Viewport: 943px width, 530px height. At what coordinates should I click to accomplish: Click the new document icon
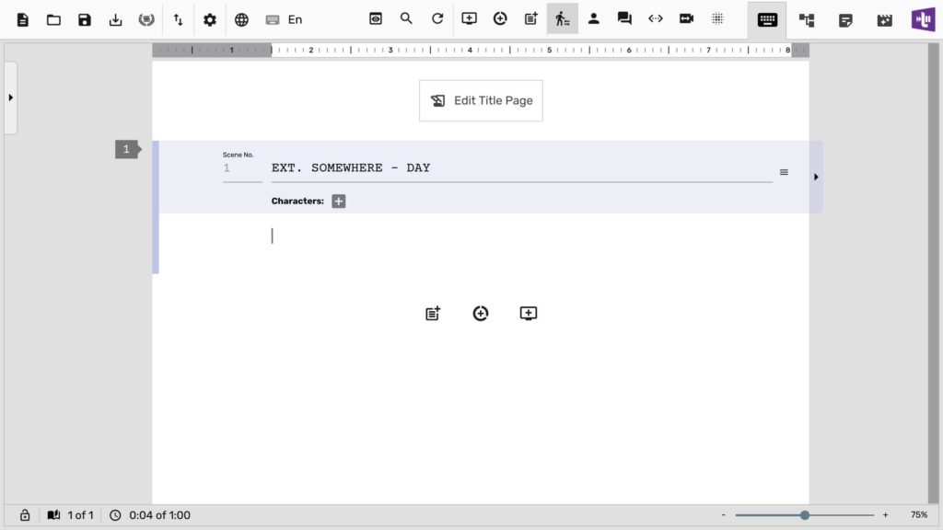(x=23, y=19)
